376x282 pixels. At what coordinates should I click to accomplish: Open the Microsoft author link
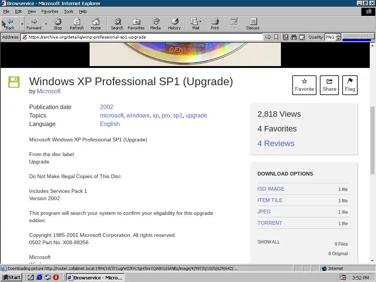(49, 91)
